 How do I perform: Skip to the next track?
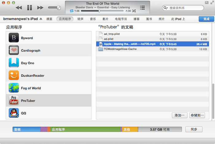tap(40, 8)
